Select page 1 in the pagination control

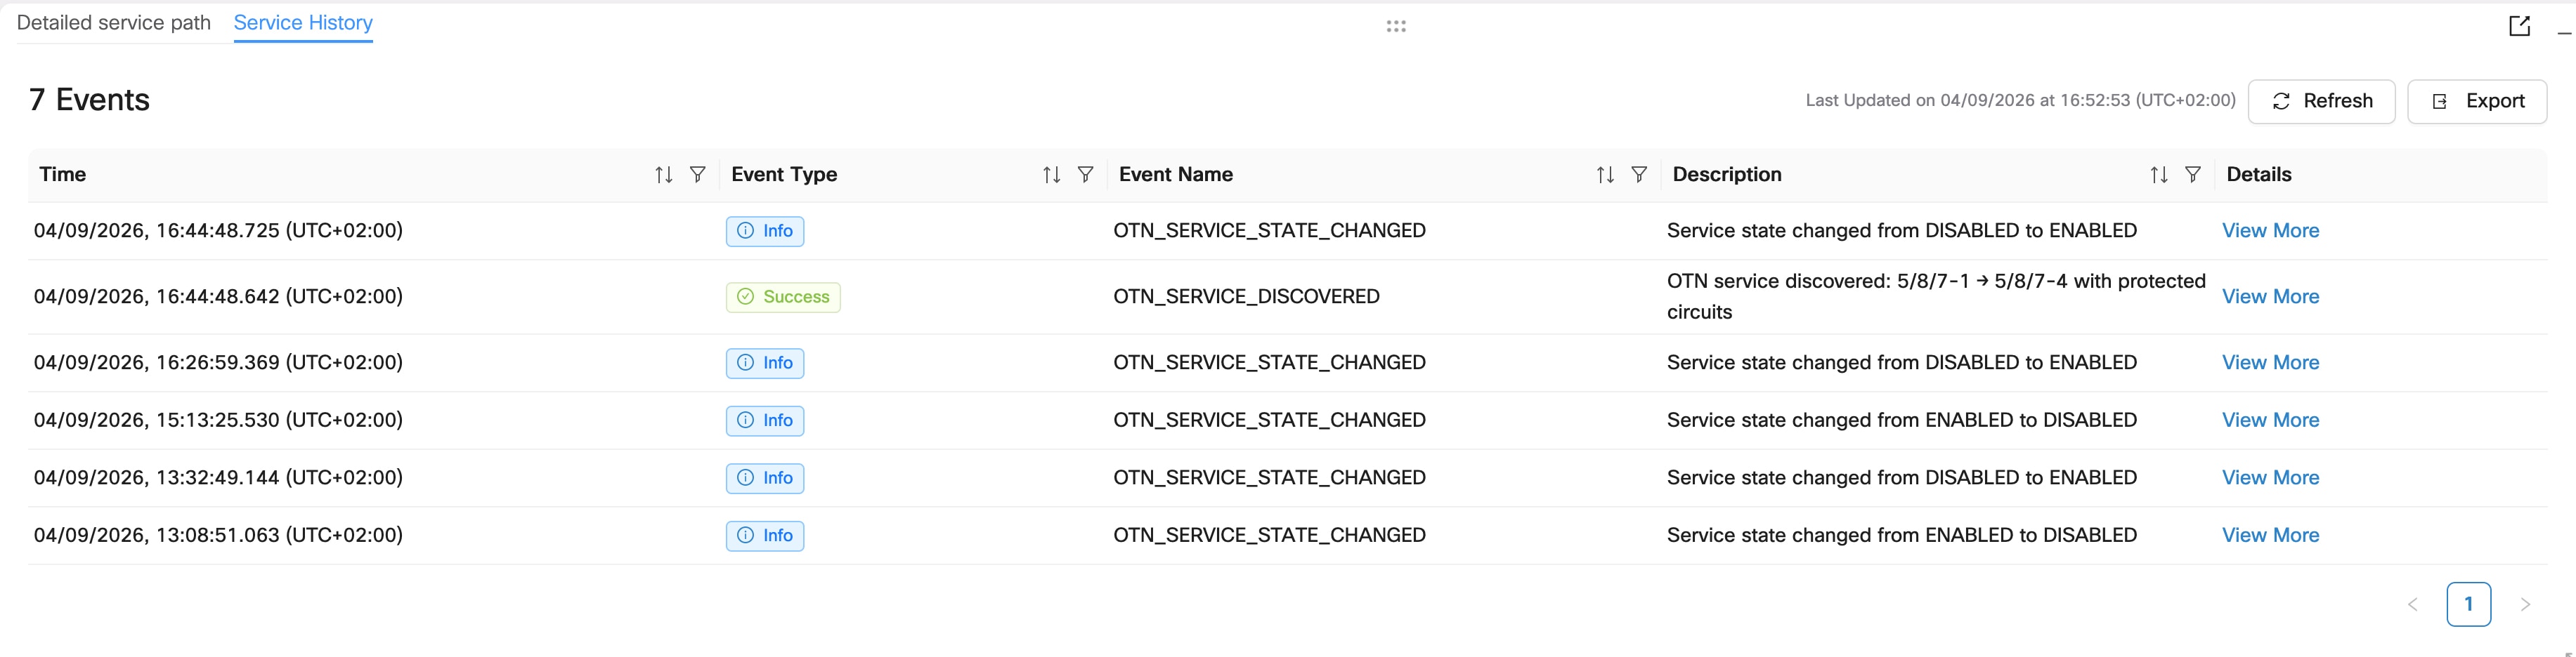coord(2469,604)
